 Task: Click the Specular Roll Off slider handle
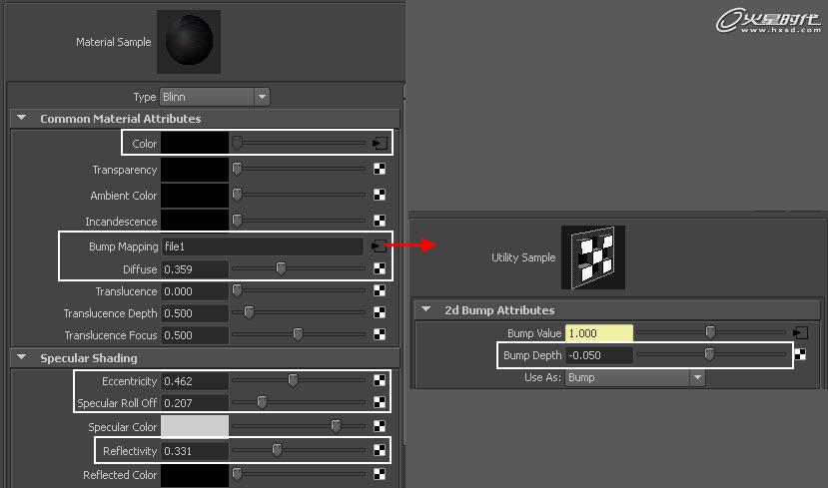pyautogui.click(x=262, y=402)
